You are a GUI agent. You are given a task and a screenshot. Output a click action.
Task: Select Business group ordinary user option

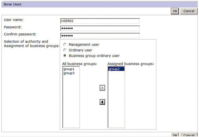65,56
